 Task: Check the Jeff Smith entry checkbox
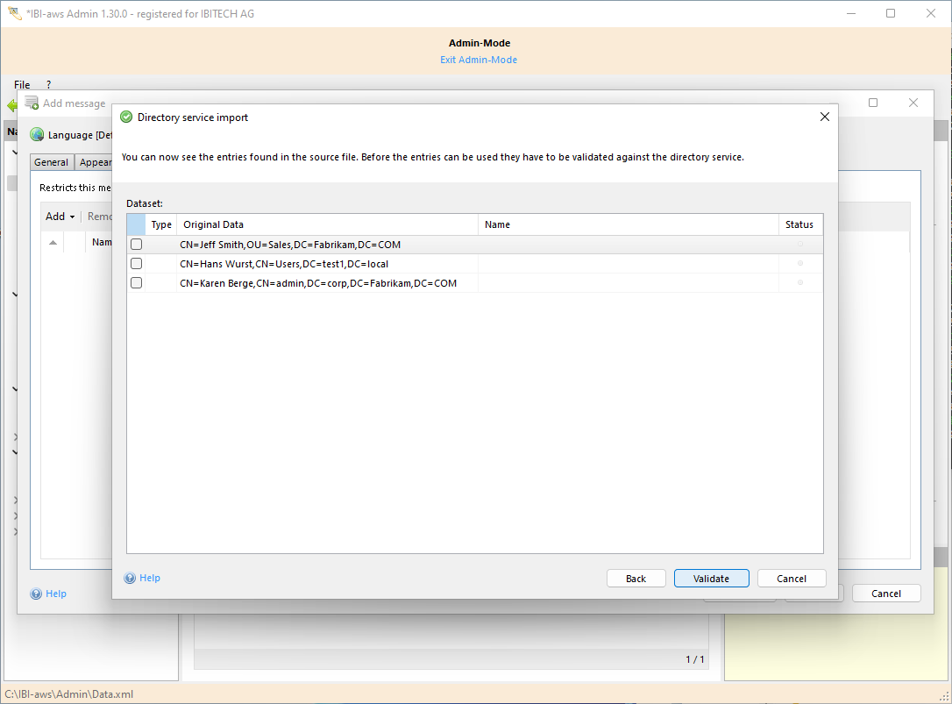pyautogui.click(x=136, y=245)
